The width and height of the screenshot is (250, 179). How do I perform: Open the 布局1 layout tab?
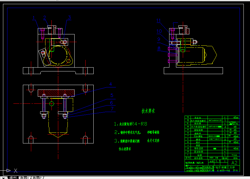click(24, 178)
